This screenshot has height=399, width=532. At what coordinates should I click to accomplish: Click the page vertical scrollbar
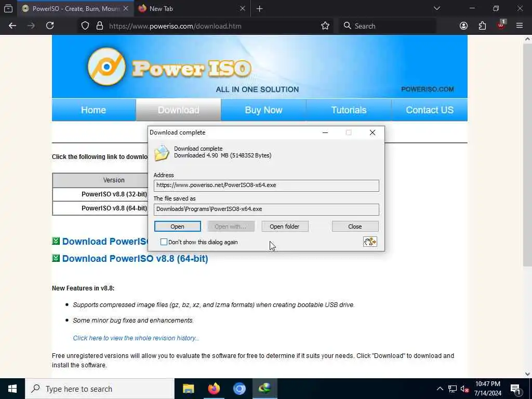(527, 154)
